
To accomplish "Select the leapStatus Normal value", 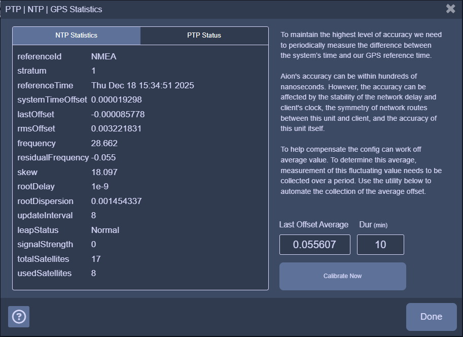I will point(105,230).
